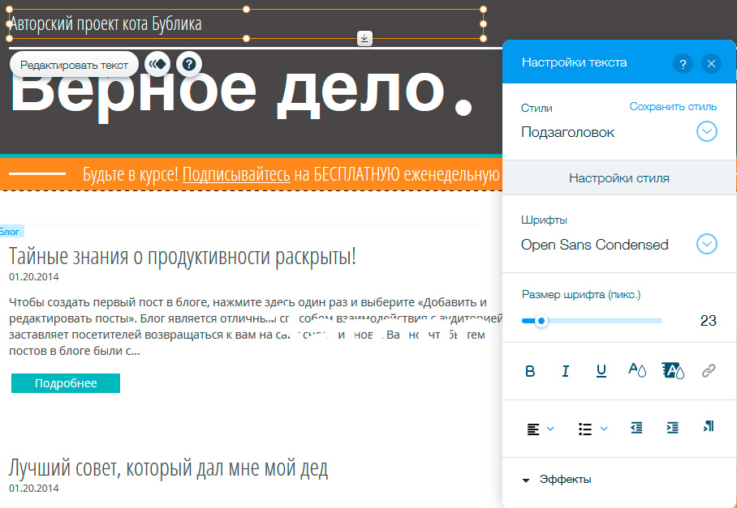Viewport: 737px width, 508px height.
Task: Increase the text indent
Action: (x=672, y=429)
